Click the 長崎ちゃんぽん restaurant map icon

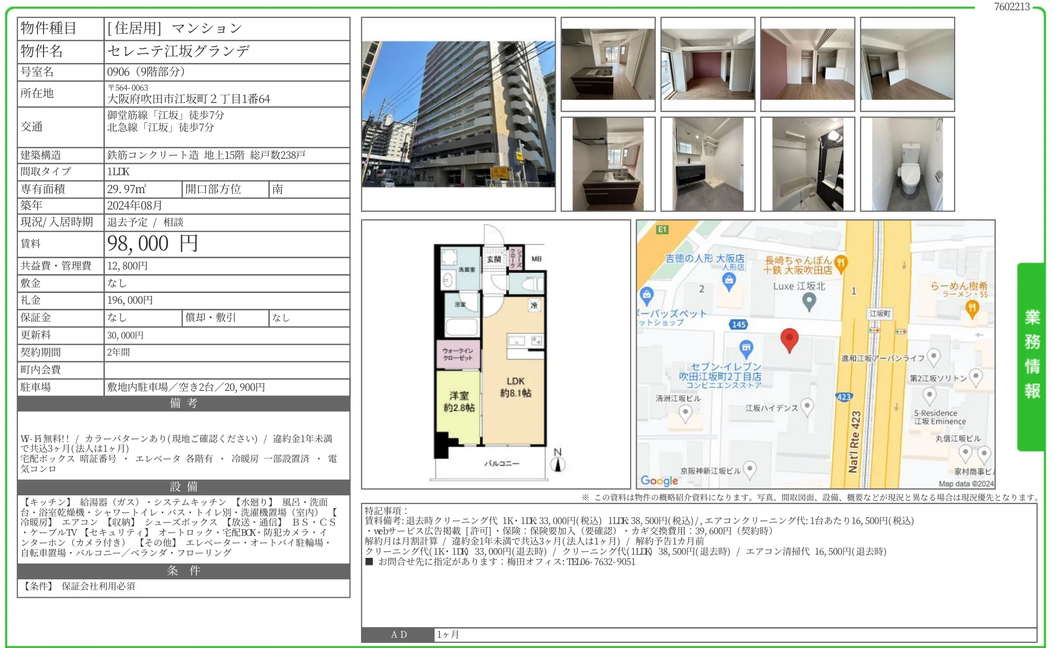tap(840, 264)
